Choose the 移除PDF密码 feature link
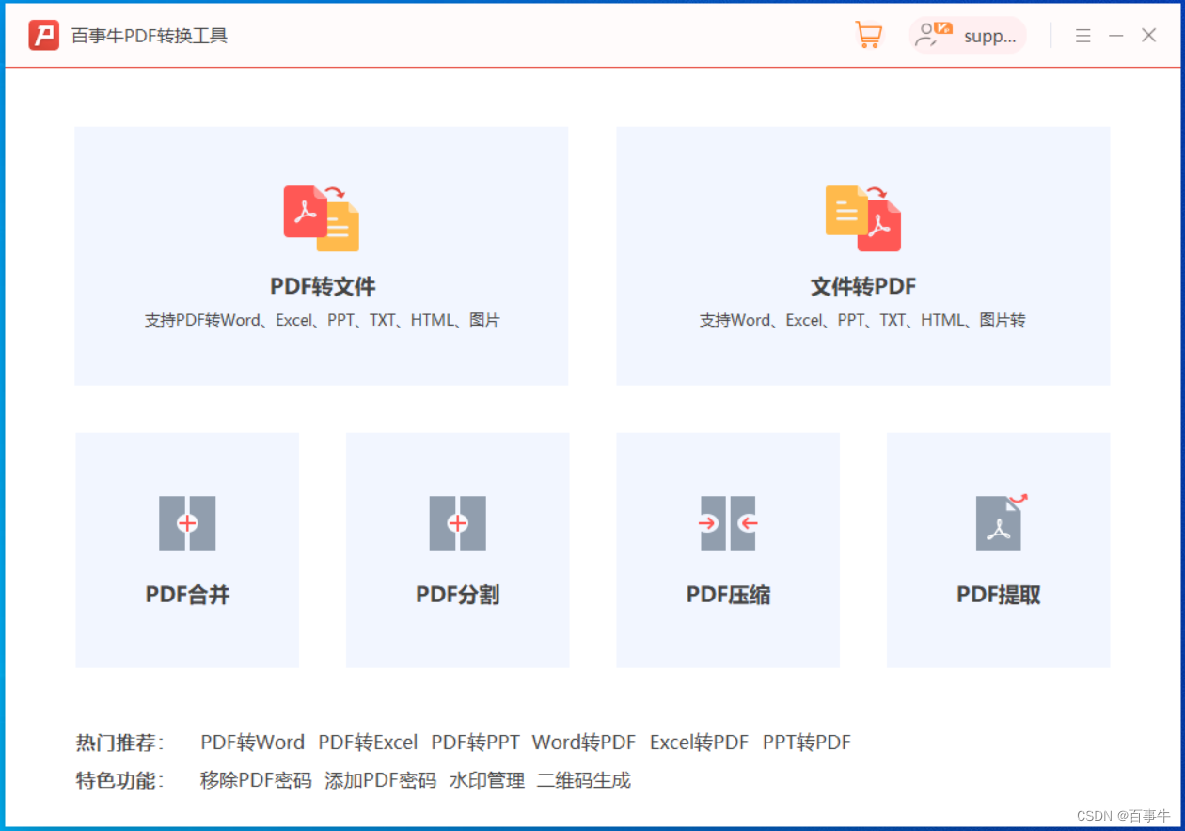This screenshot has height=831, width=1185. (x=256, y=780)
